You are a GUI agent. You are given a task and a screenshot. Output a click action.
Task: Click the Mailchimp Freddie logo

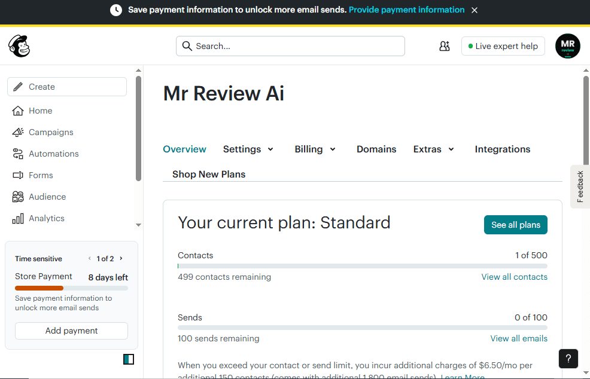click(x=19, y=46)
